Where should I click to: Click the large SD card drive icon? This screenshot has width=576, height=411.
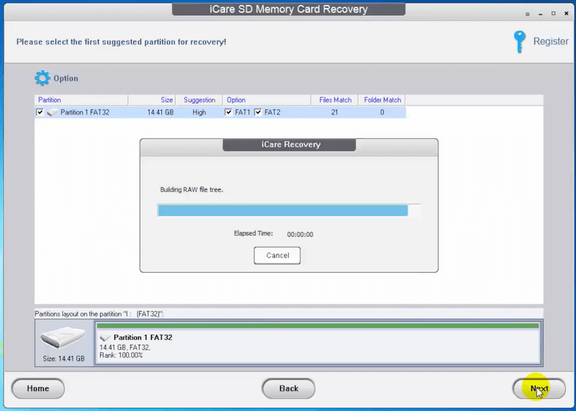pyautogui.click(x=63, y=338)
